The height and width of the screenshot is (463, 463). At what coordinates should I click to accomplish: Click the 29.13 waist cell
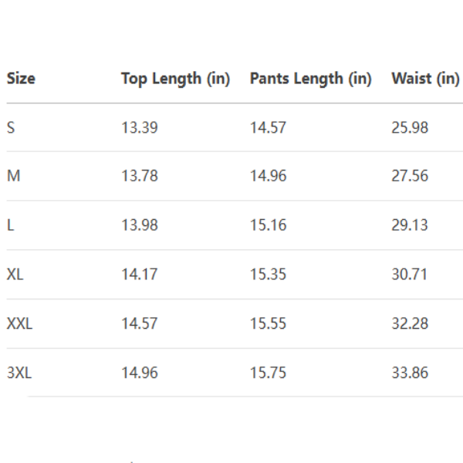pos(409,225)
